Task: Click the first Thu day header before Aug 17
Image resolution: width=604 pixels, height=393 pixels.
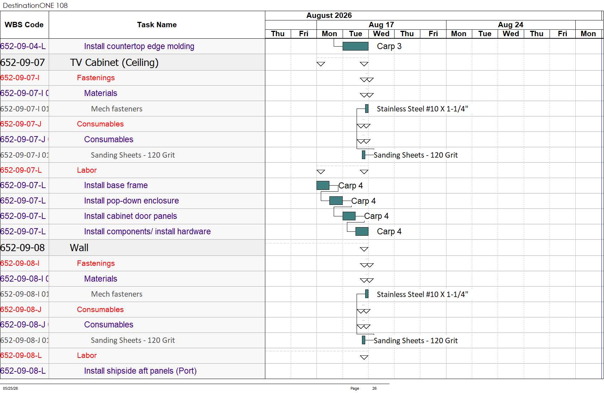Action: click(278, 34)
